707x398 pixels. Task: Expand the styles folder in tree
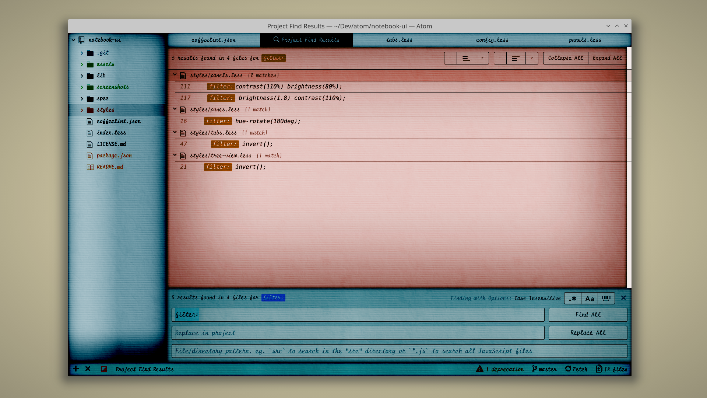click(x=82, y=110)
